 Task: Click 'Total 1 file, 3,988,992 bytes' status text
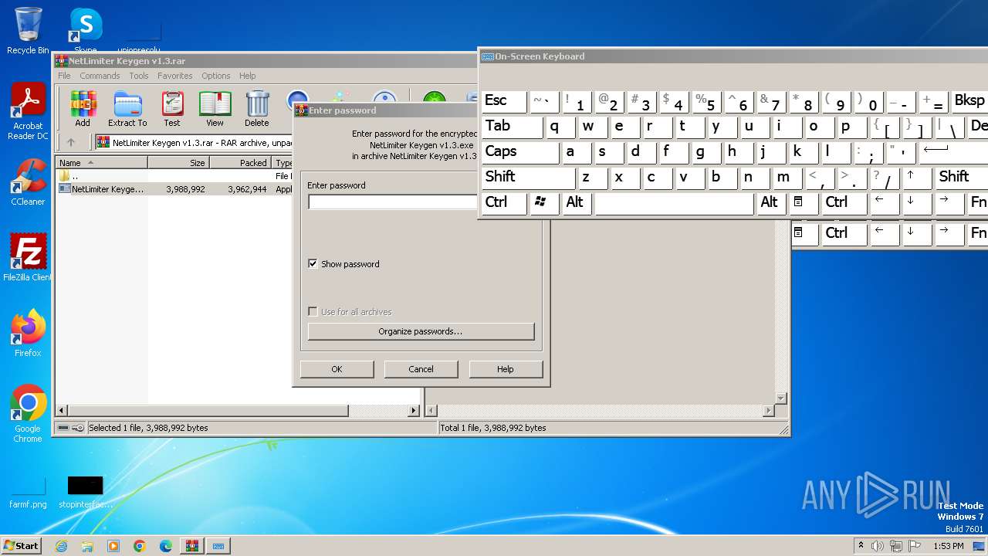tap(493, 428)
